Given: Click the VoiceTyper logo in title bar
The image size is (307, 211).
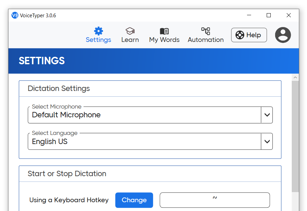Looking at the screenshot, I should pyautogui.click(x=14, y=15).
